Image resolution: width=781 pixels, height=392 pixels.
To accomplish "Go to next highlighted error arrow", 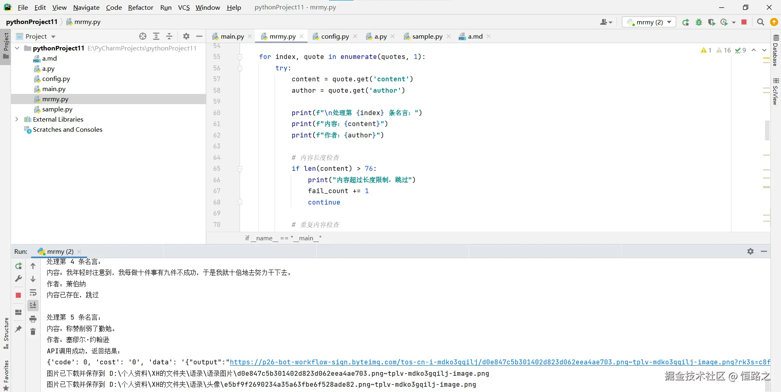I will pyautogui.click(x=764, y=50).
